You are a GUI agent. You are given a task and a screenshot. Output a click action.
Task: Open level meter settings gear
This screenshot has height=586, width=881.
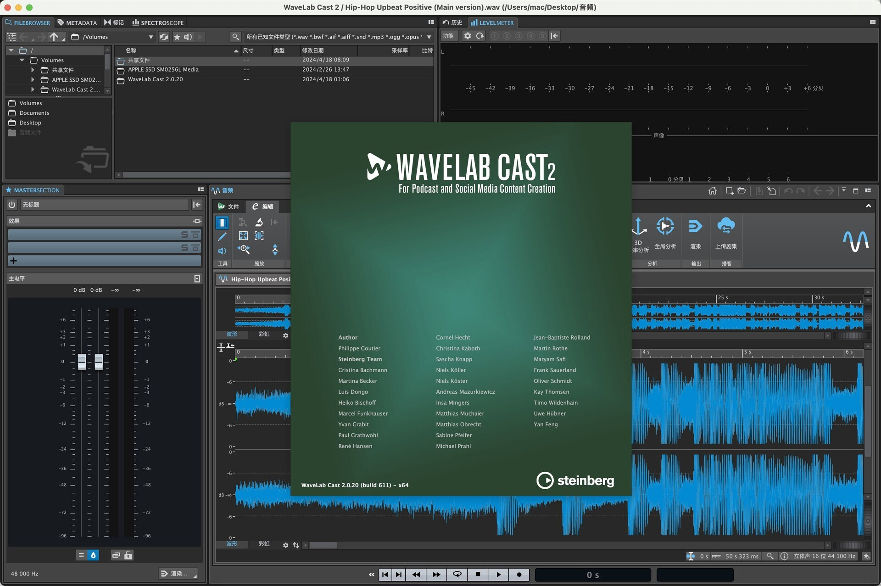pyautogui.click(x=467, y=36)
